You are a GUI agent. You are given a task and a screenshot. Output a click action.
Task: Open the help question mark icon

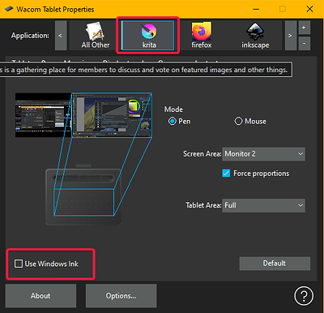pos(304,296)
